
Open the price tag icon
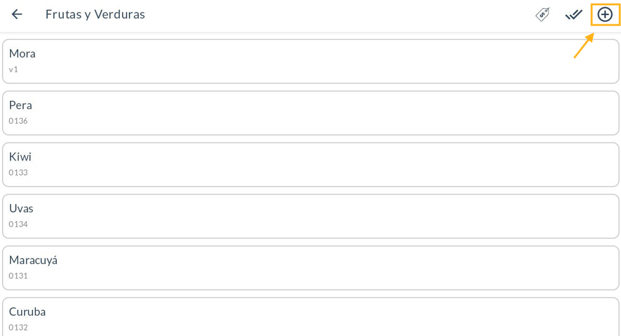tap(542, 14)
